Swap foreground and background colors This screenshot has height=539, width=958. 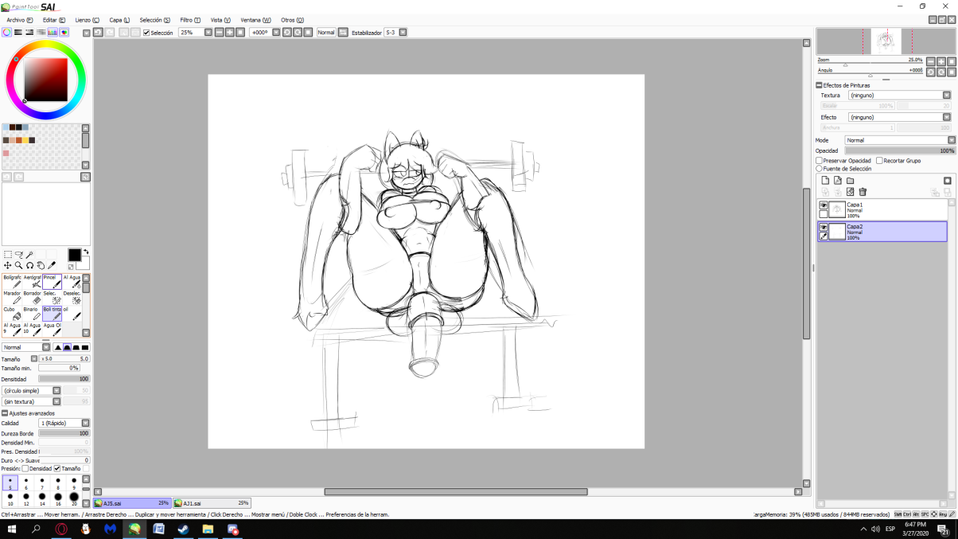click(x=86, y=253)
